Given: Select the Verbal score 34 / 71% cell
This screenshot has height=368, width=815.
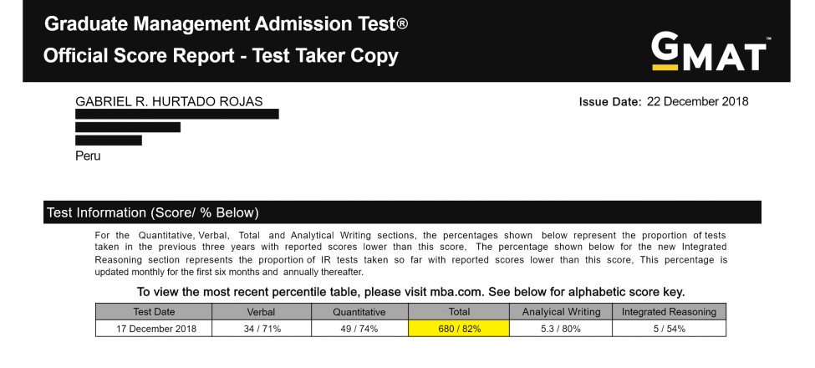Looking at the screenshot, I should tap(260, 329).
